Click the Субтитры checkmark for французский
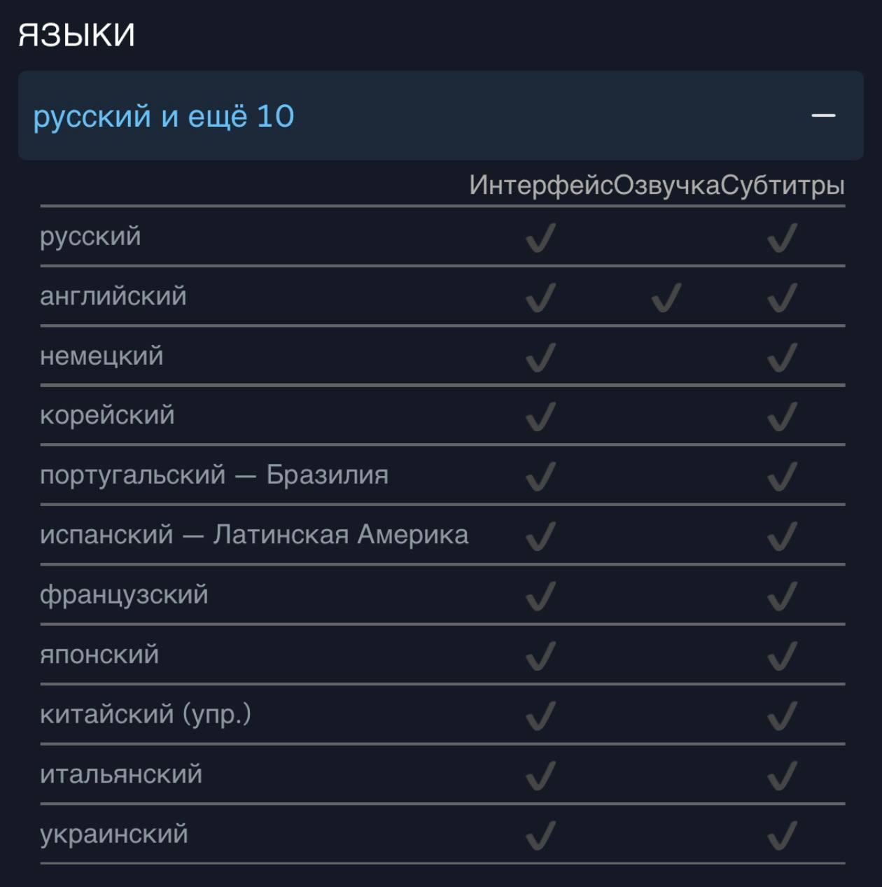 (782, 596)
